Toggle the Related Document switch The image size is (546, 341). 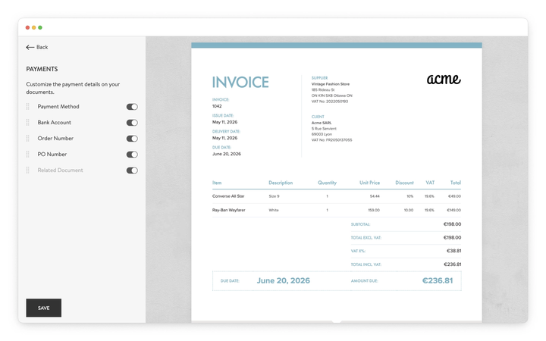(132, 170)
